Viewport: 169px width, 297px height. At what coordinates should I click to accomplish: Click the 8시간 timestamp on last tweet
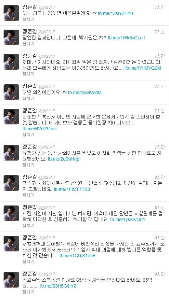pyautogui.click(x=160, y=274)
